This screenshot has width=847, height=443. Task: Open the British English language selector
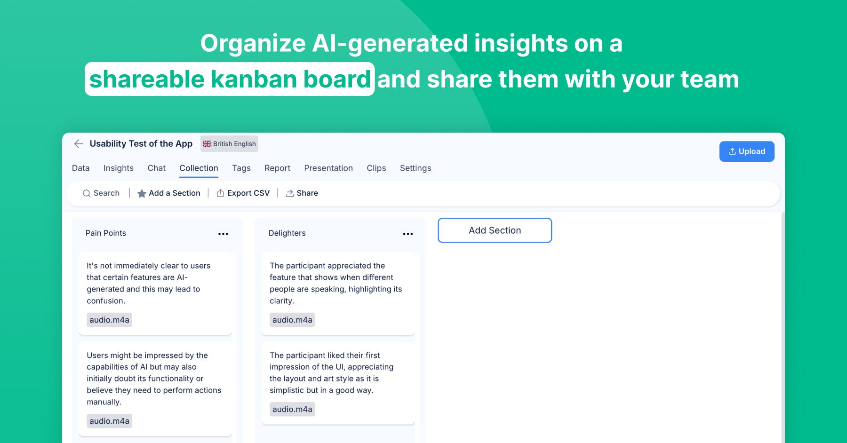pos(230,144)
